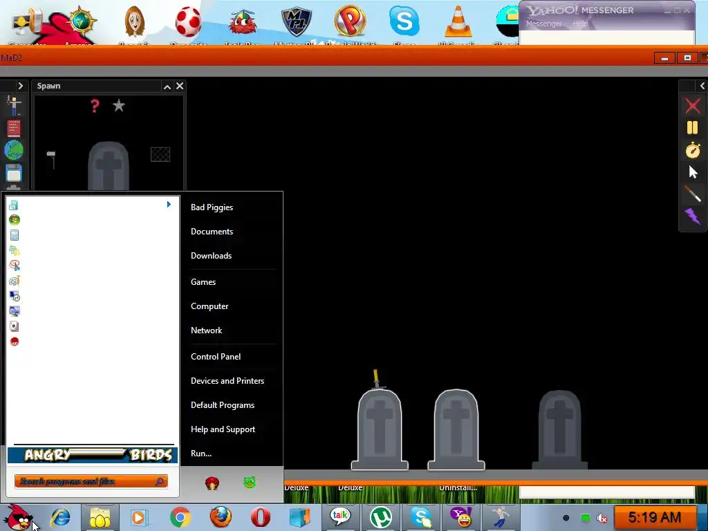Collapse the Spawn panel with up chevron
This screenshot has width=708, height=531.
pos(167,86)
